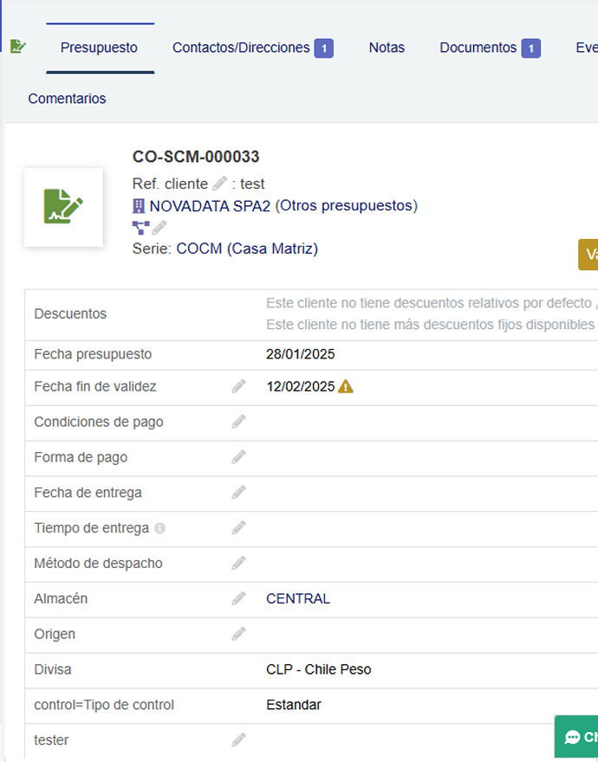Edit Forma de pago pencil icon
The width and height of the screenshot is (598, 762).
(238, 457)
